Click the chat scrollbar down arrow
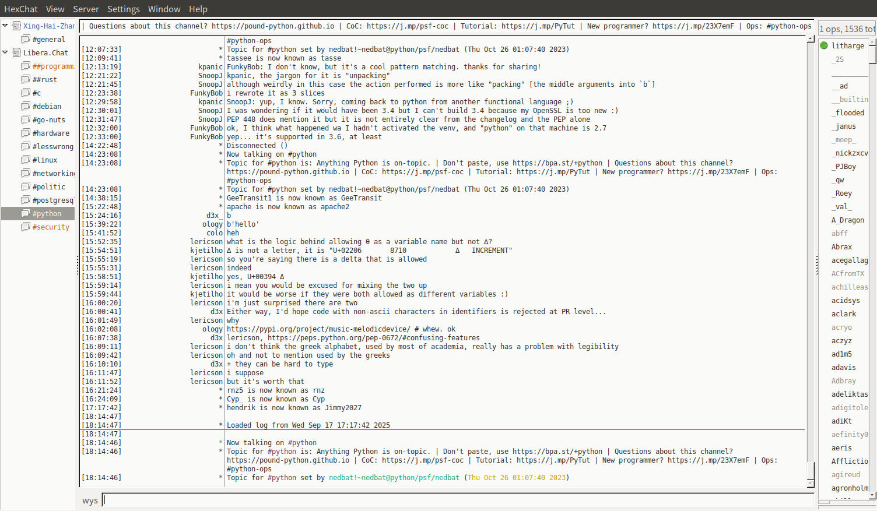The image size is (877, 511). (811, 484)
